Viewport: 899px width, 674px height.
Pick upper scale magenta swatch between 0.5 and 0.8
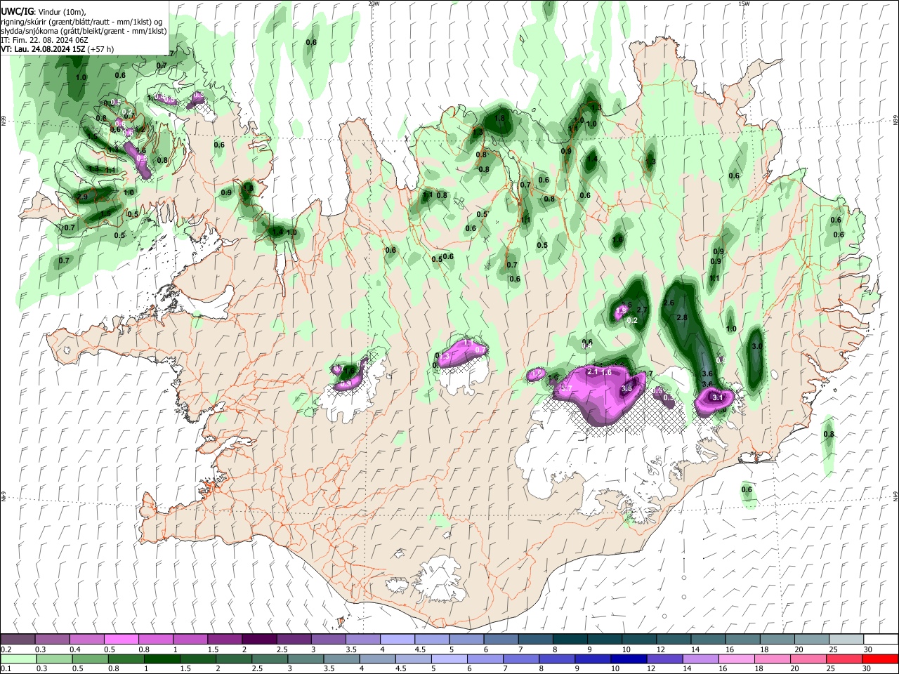[x=122, y=640]
